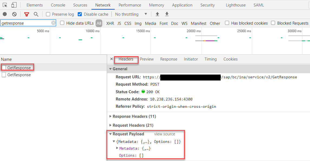Expand Request Headers (21) section
Screen dimensions: 310x161
pos(110,125)
